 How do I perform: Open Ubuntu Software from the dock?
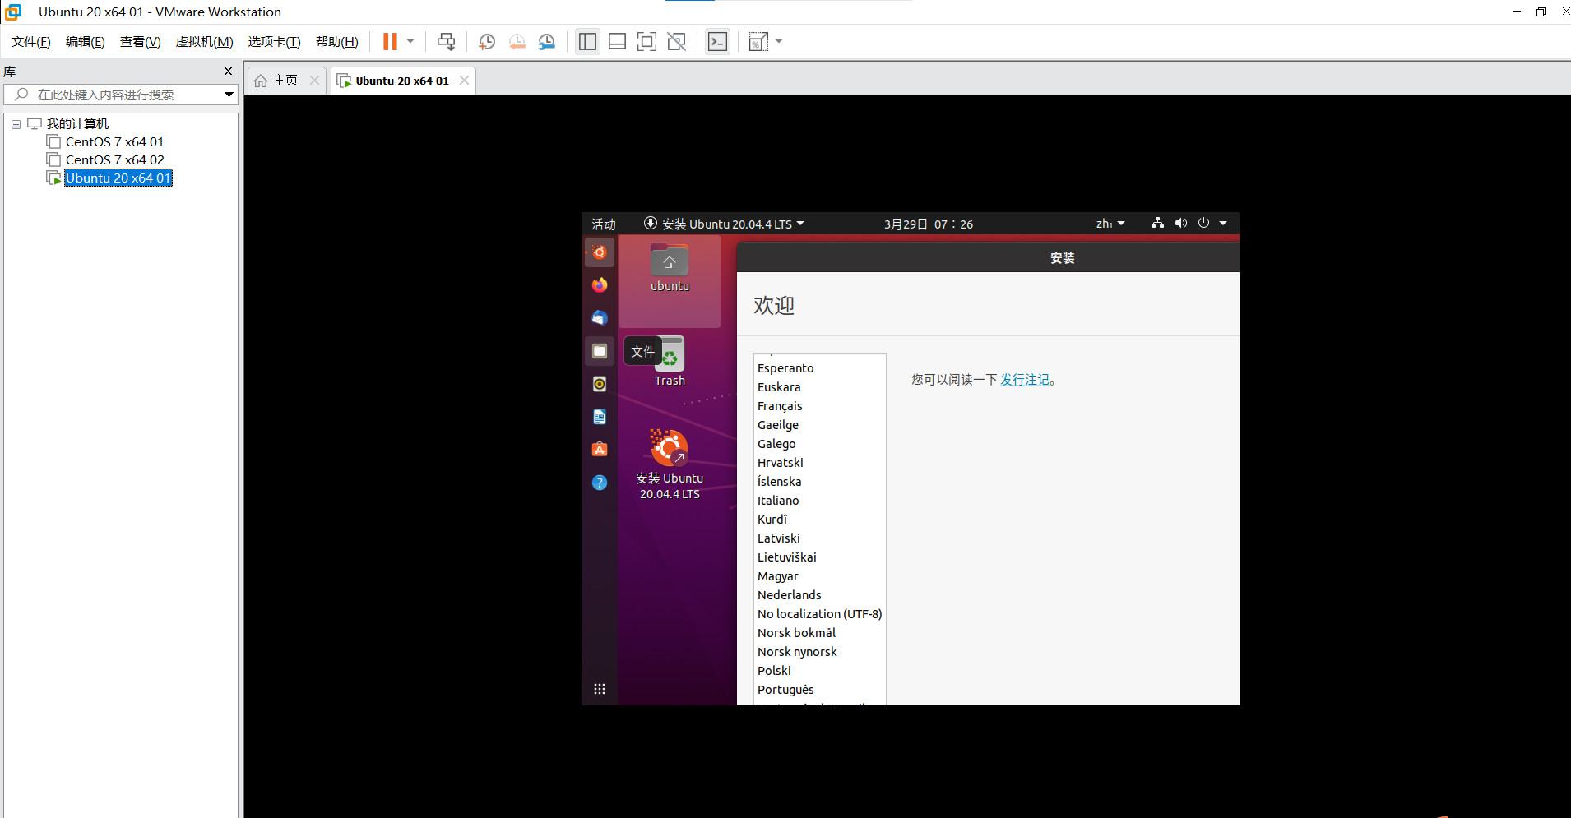[x=600, y=450]
